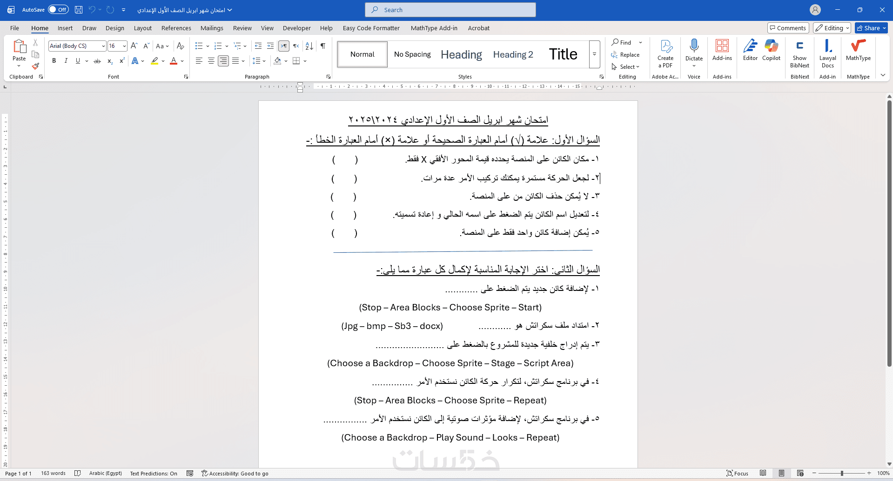This screenshot has width=893, height=481.
Task: Expand the Styles gallery more arrow
Action: tap(594, 54)
